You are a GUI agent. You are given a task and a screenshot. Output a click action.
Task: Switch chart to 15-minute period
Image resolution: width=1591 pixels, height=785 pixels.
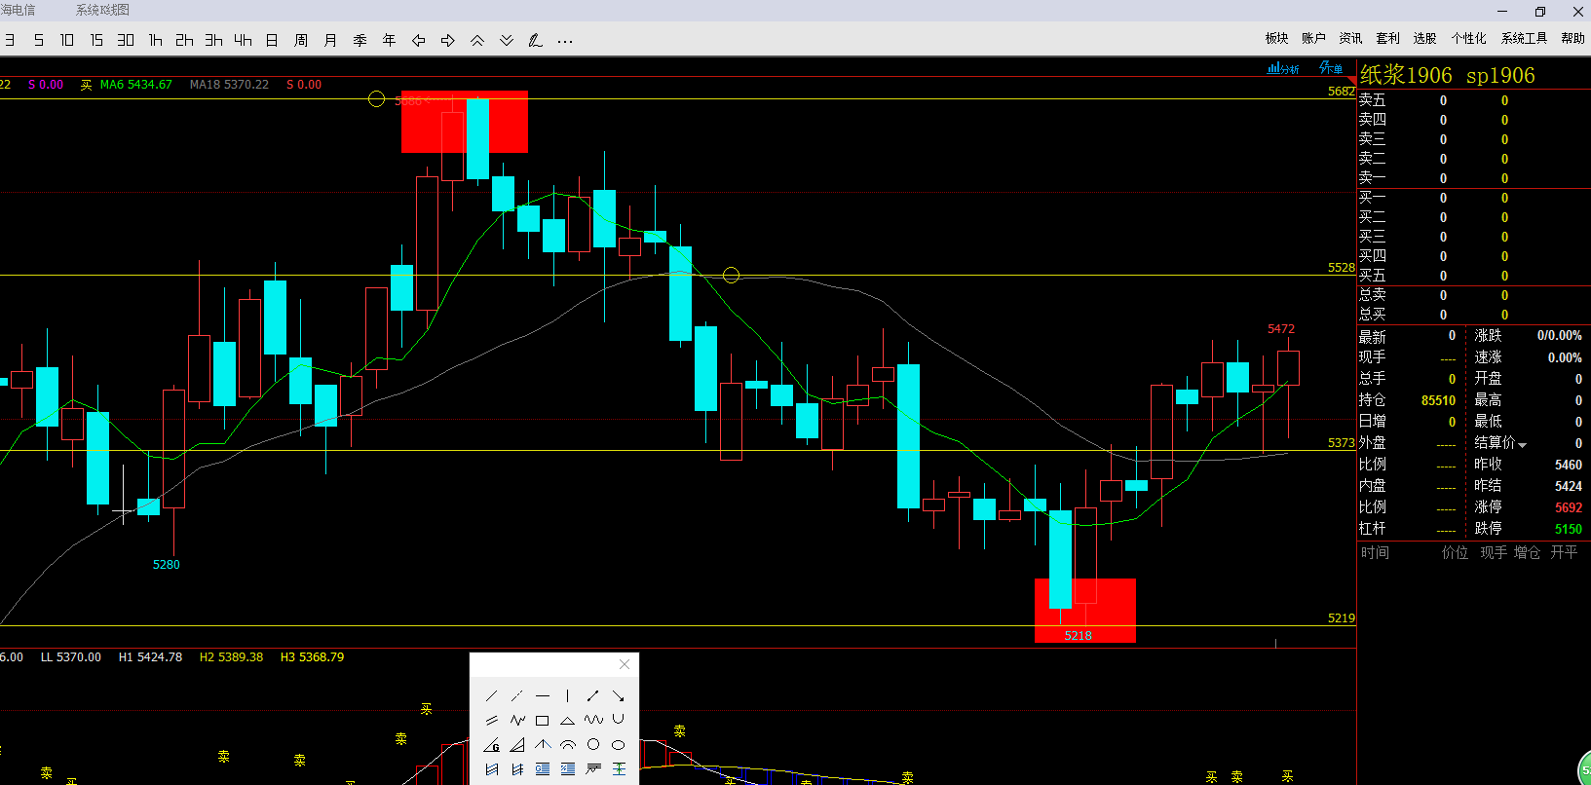click(x=96, y=40)
